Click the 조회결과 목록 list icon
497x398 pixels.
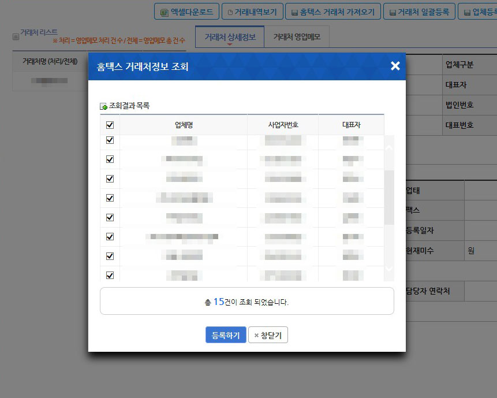coord(103,106)
